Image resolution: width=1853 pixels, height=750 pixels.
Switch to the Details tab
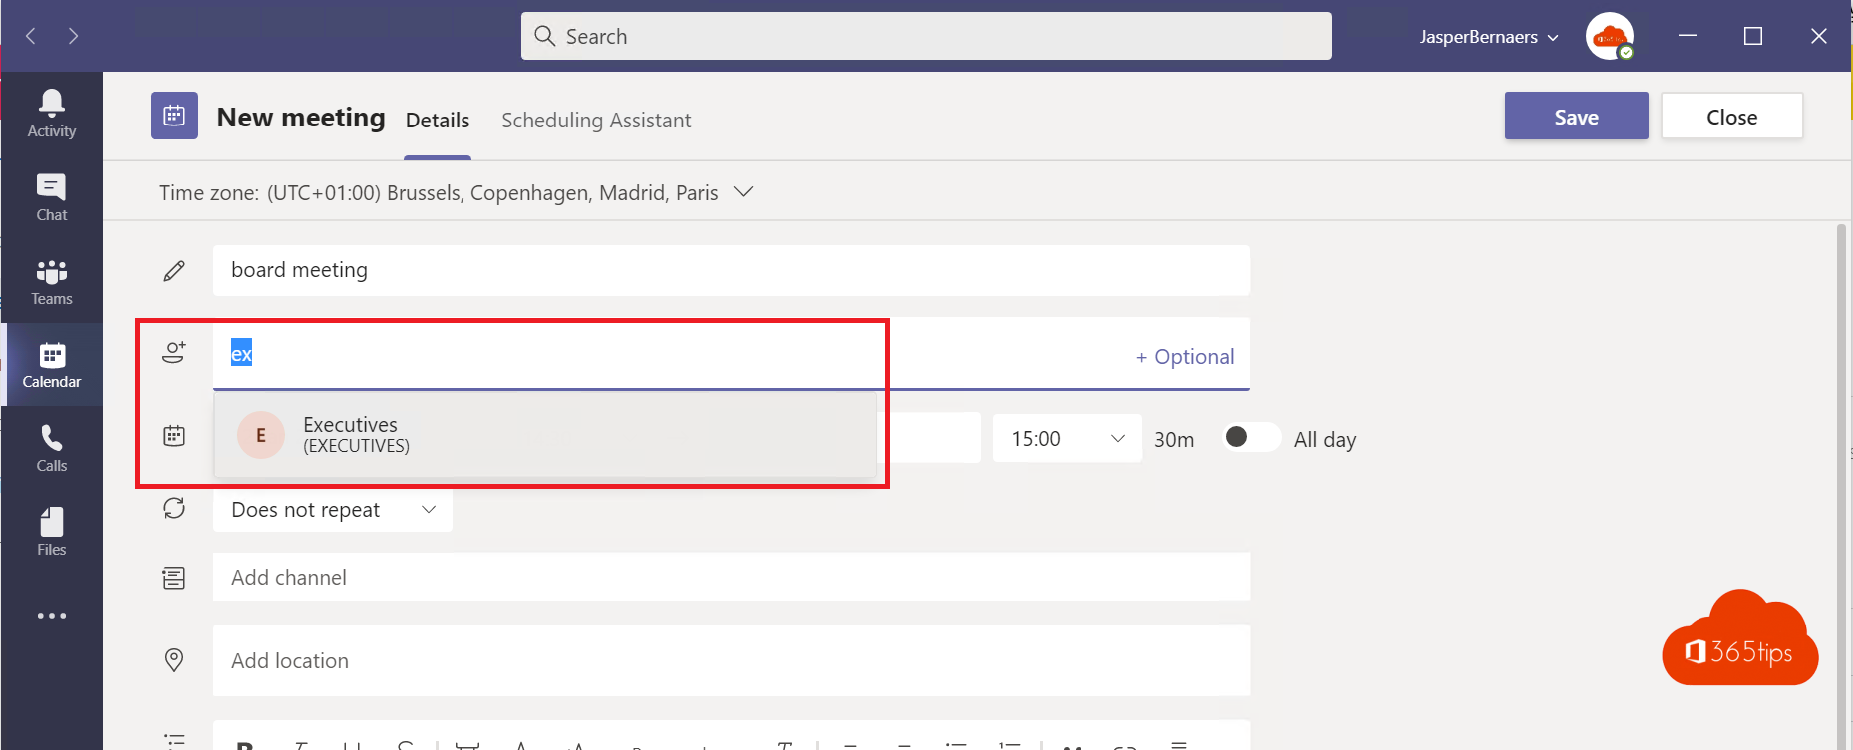438,121
